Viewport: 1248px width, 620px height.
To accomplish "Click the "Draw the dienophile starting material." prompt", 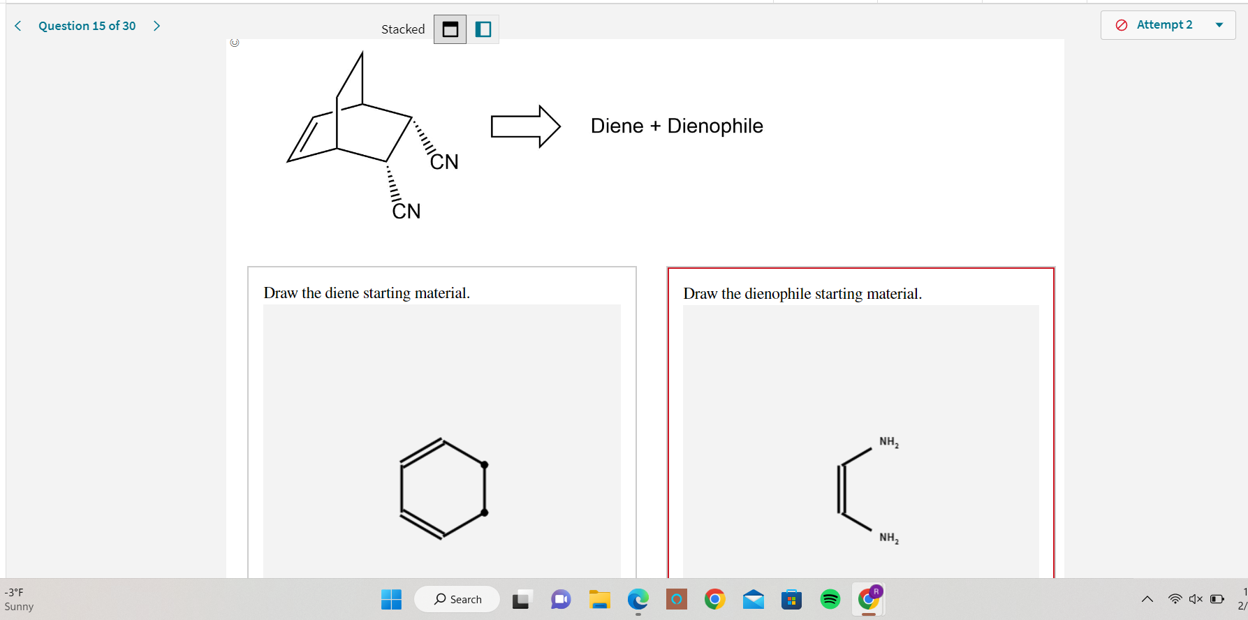I will click(802, 294).
